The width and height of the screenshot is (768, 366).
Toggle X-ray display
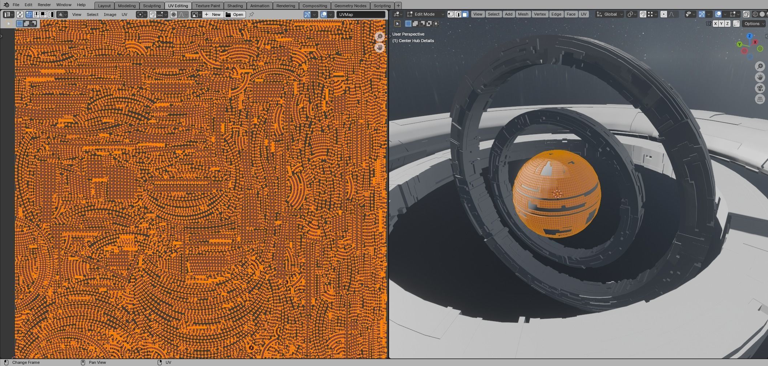click(746, 14)
